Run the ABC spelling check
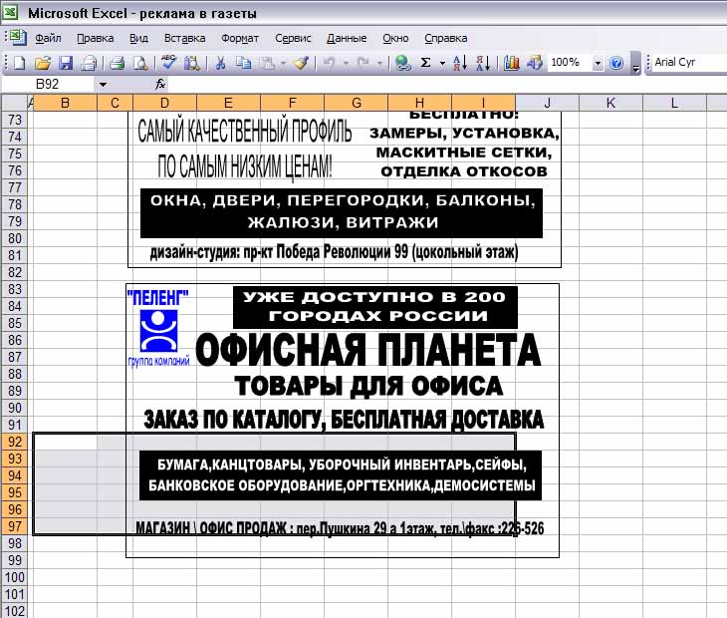Image resolution: width=727 pixels, height=618 pixels. 168,62
